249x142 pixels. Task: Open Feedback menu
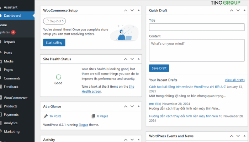pyautogui.click(x=11, y=87)
